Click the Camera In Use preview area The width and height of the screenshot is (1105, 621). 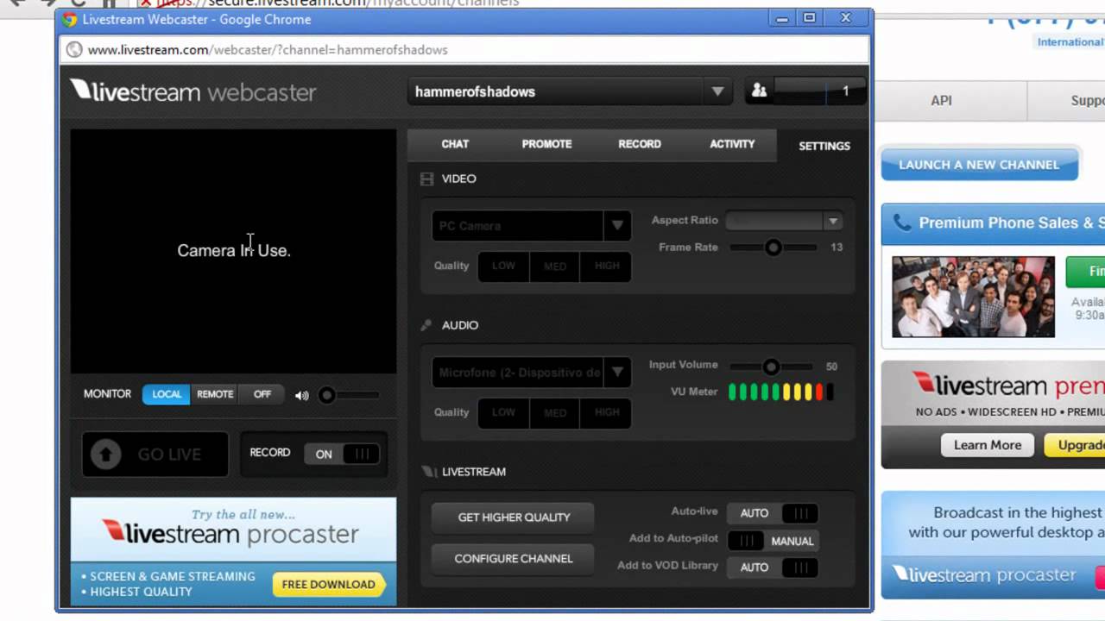[233, 251]
